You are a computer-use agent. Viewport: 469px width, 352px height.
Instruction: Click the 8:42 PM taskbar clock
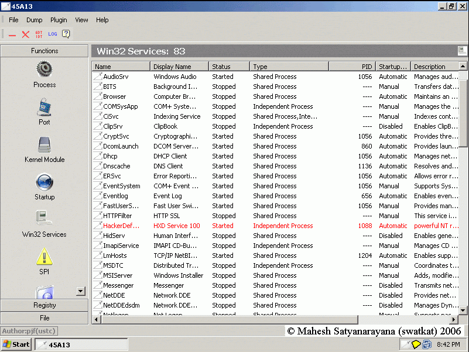(449, 344)
